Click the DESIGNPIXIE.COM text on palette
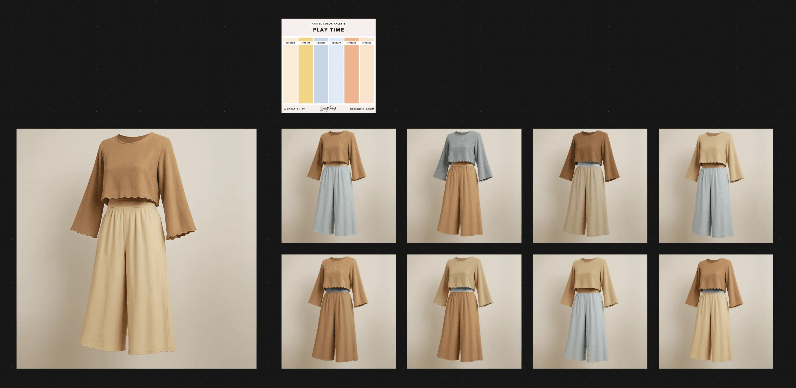796x388 pixels. pyautogui.click(x=362, y=109)
